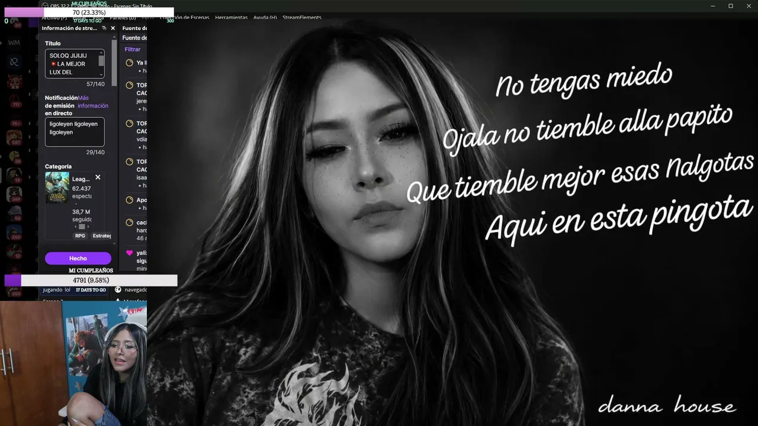This screenshot has height=426, width=758.
Task: Select the League of Legends category cover
Action: coord(57,188)
